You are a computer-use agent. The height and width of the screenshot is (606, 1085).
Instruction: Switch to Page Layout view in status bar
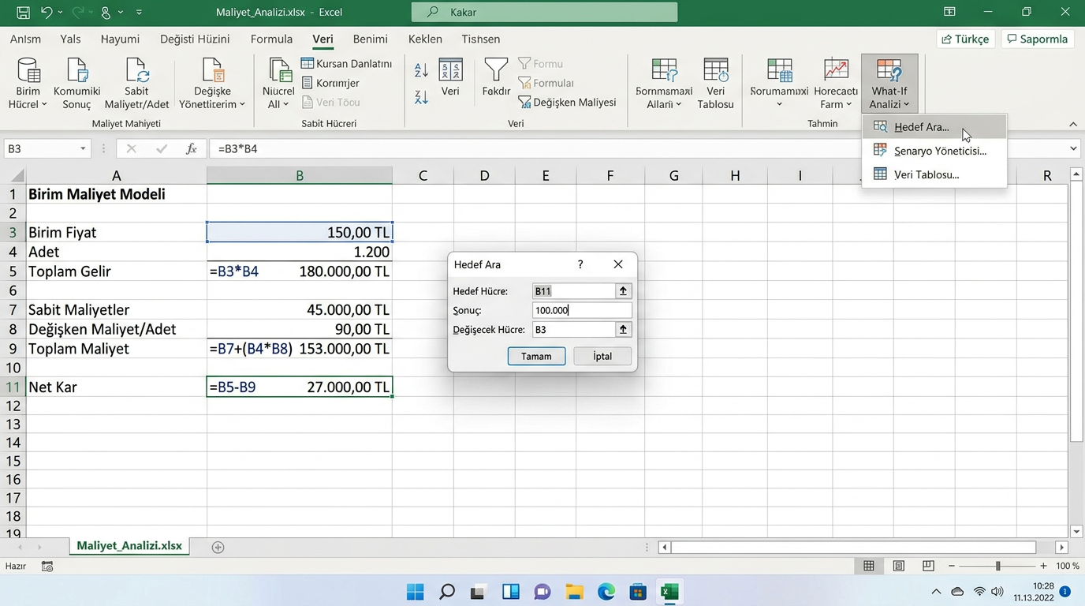[899, 566]
